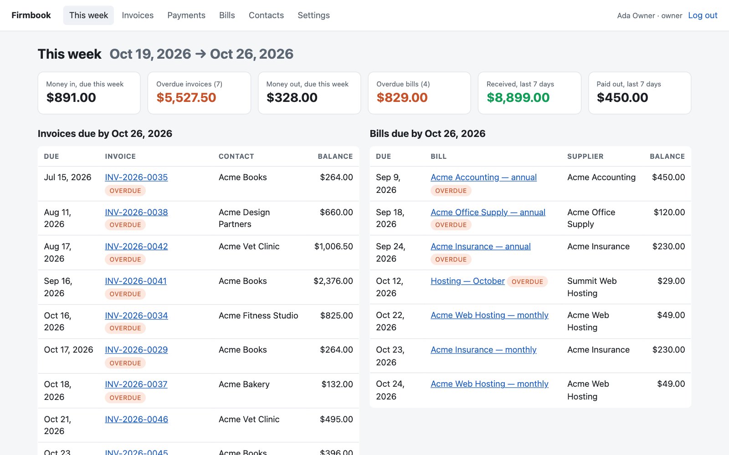Click the Bills due by Oct 26, 2026 heading
This screenshot has width=729, height=455.
pyautogui.click(x=427, y=134)
